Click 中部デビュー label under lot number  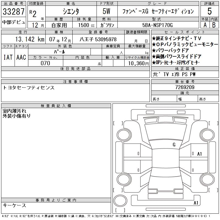point(13,22)
